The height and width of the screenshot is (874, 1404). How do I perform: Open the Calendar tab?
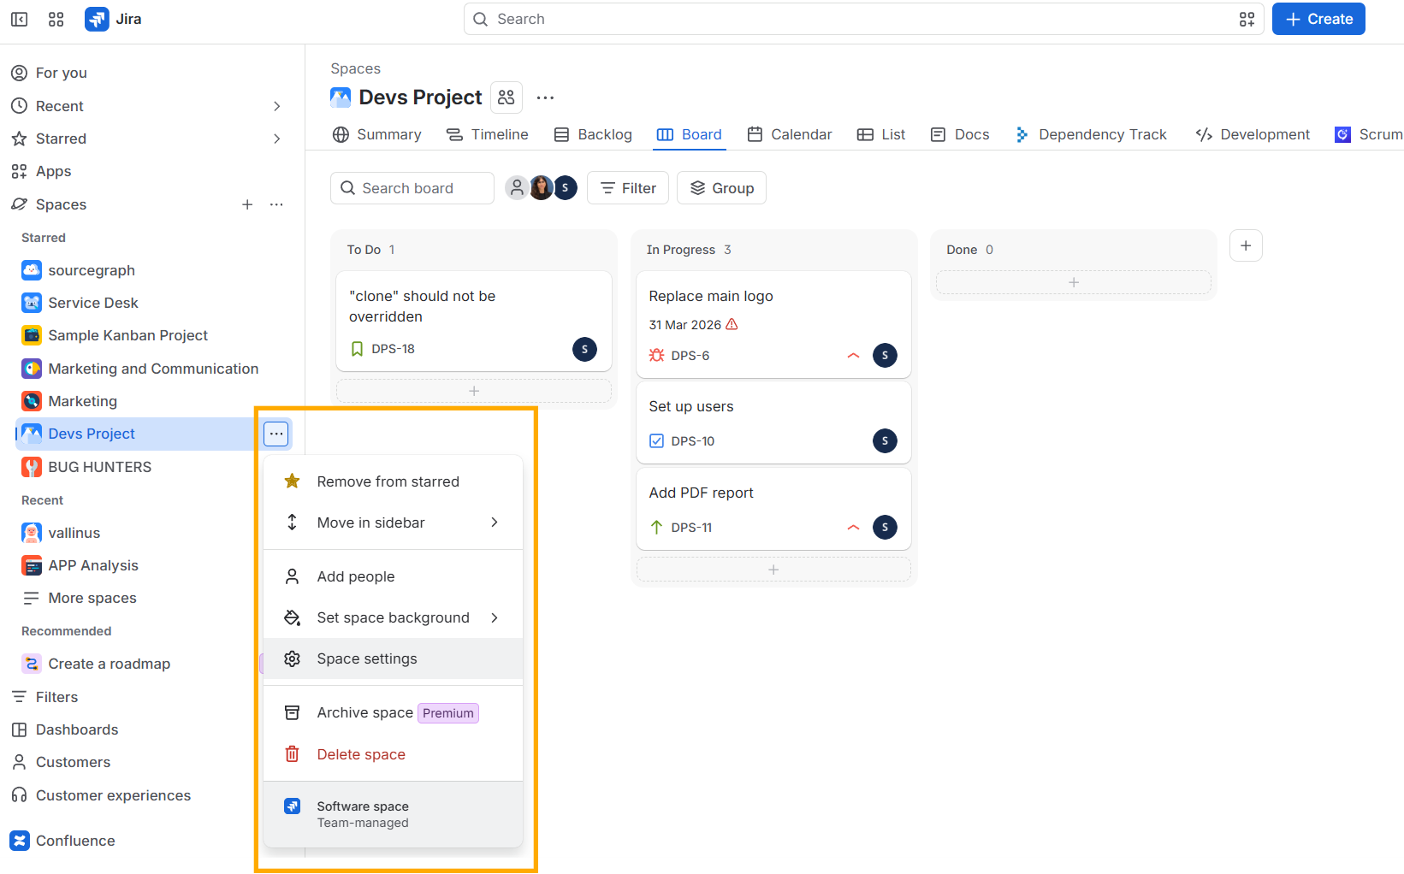[789, 134]
